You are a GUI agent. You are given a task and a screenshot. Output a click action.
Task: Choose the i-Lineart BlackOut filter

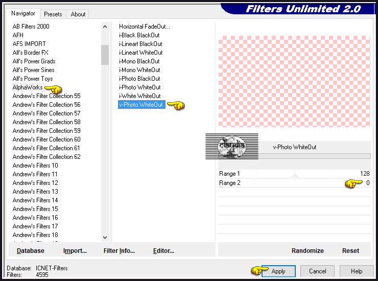pyautogui.click(x=140, y=44)
